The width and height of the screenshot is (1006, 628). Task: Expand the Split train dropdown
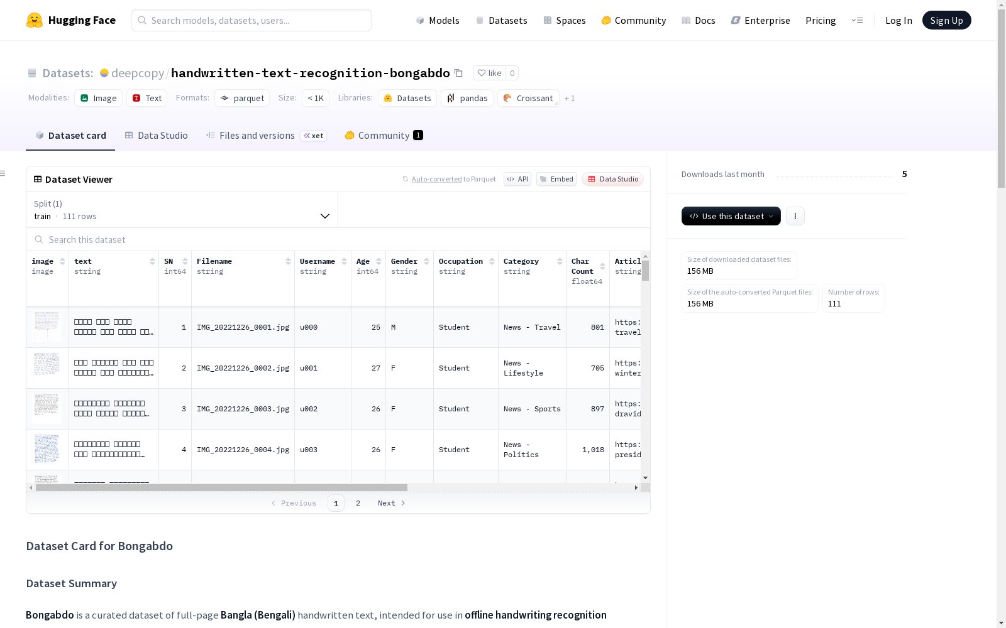pyautogui.click(x=182, y=210)
